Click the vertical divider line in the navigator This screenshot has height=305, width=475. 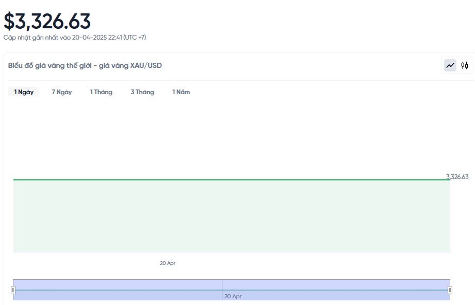click(x=222, y=284)
